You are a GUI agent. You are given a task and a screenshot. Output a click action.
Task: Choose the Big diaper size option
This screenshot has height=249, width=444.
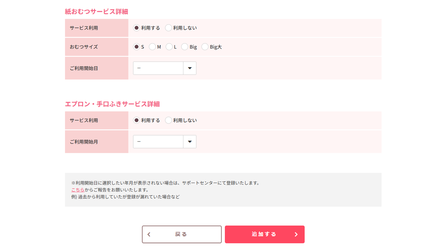[185, 47]
